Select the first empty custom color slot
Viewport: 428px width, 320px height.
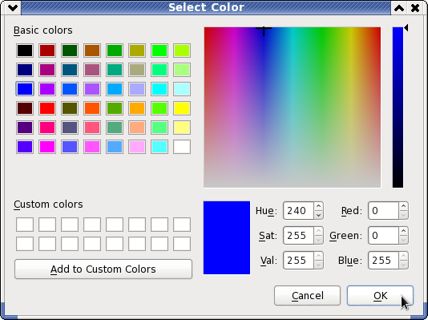[25, 225]
